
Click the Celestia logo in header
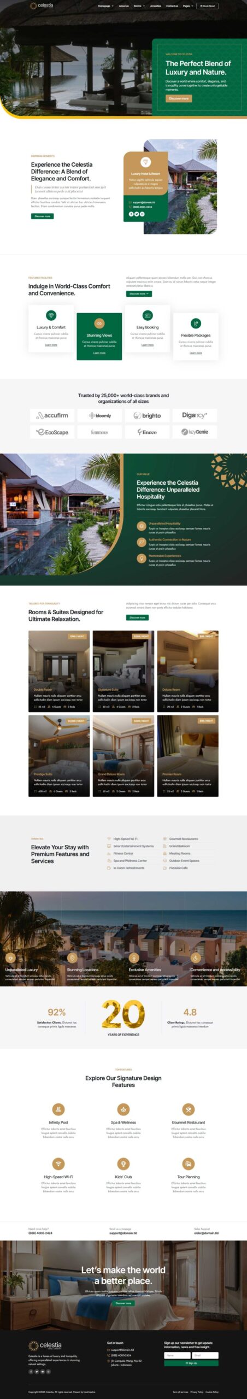[x=42, y=5]
